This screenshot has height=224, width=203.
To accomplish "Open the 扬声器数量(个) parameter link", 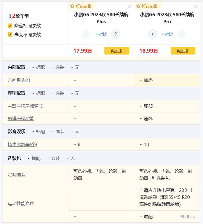I will [22, 144].
